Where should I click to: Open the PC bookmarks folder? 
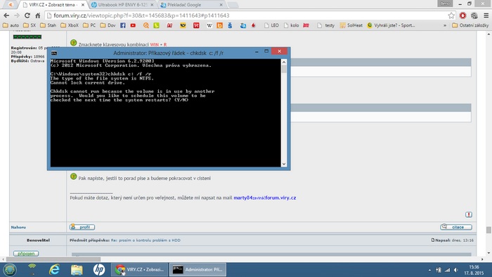point(89,25)
